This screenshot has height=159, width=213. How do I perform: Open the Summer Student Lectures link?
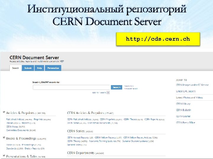135,141
